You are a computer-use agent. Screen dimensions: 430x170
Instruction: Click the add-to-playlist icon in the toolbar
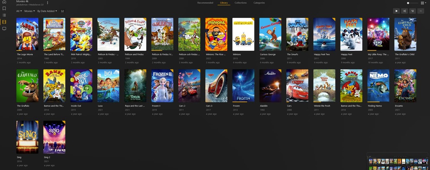click(x=412, y=11)
